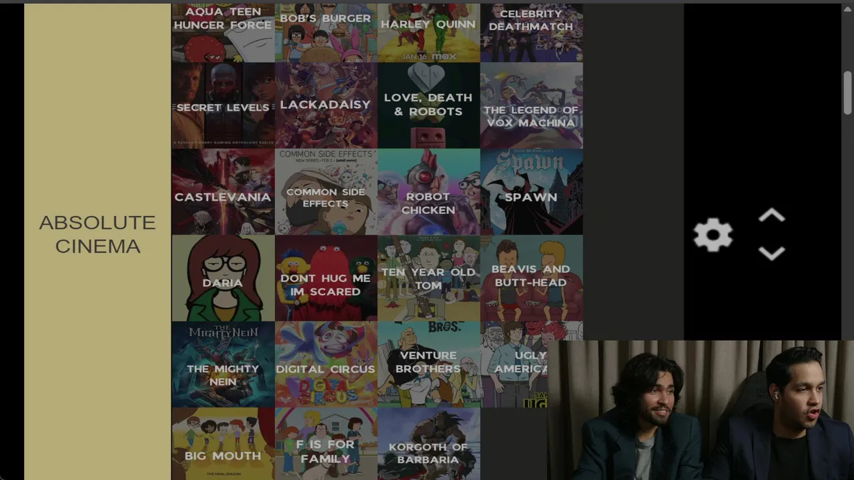The width and height of the screenshot is (854, 480).
Task: Select the Digital Circus tile
Action: pos(326,365)
